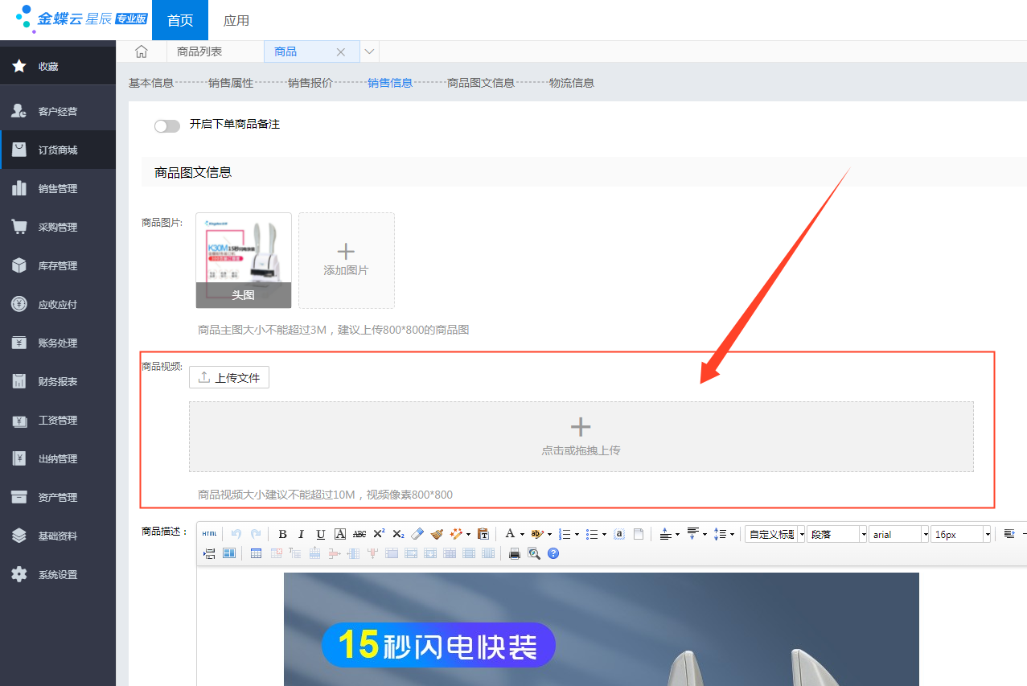The width and height of the screenshot is (1027, 686).
Task: Expand the font color dropdown arrow
Action: (522, 534)
